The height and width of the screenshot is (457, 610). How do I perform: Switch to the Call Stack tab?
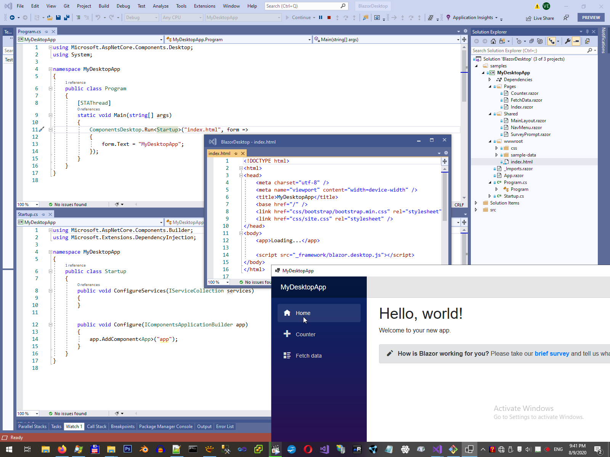pos(96,427)
